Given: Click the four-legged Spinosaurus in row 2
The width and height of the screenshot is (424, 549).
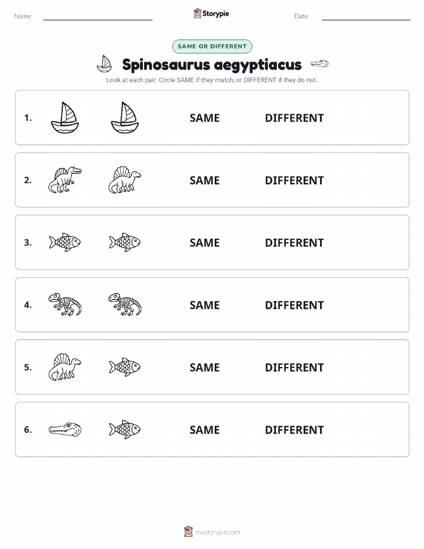Looking at the screenshot, I should pos(125,180).
